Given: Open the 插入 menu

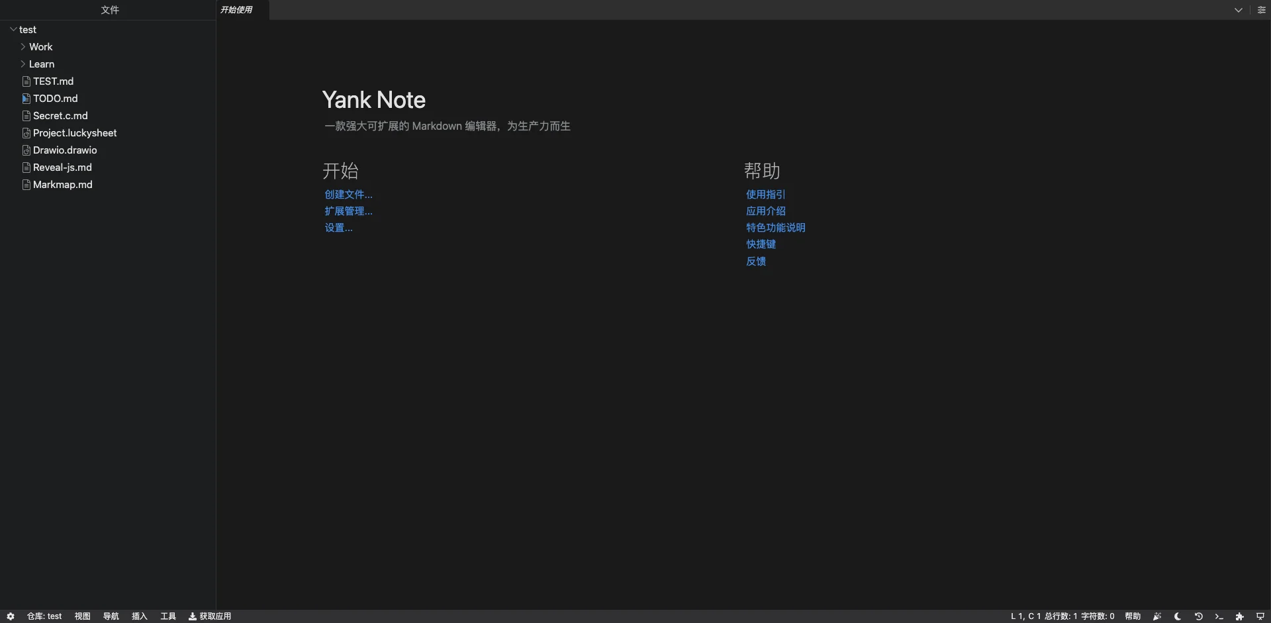Looking at the screenshot, I should pos(139,616).
